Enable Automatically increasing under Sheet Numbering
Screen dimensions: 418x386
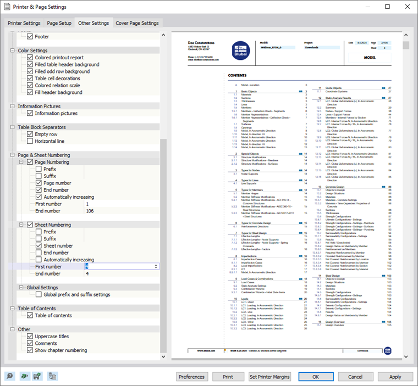point(38,260)
